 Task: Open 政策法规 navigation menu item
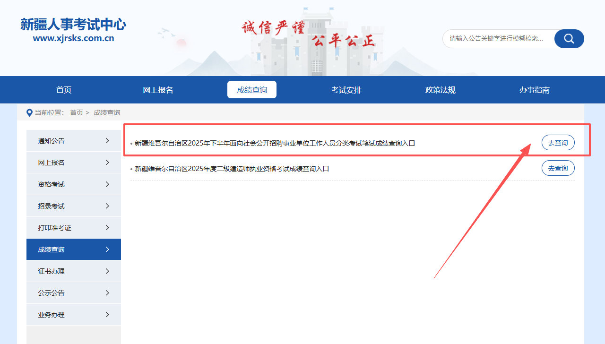pyautogui.click(x=440, y=90)
